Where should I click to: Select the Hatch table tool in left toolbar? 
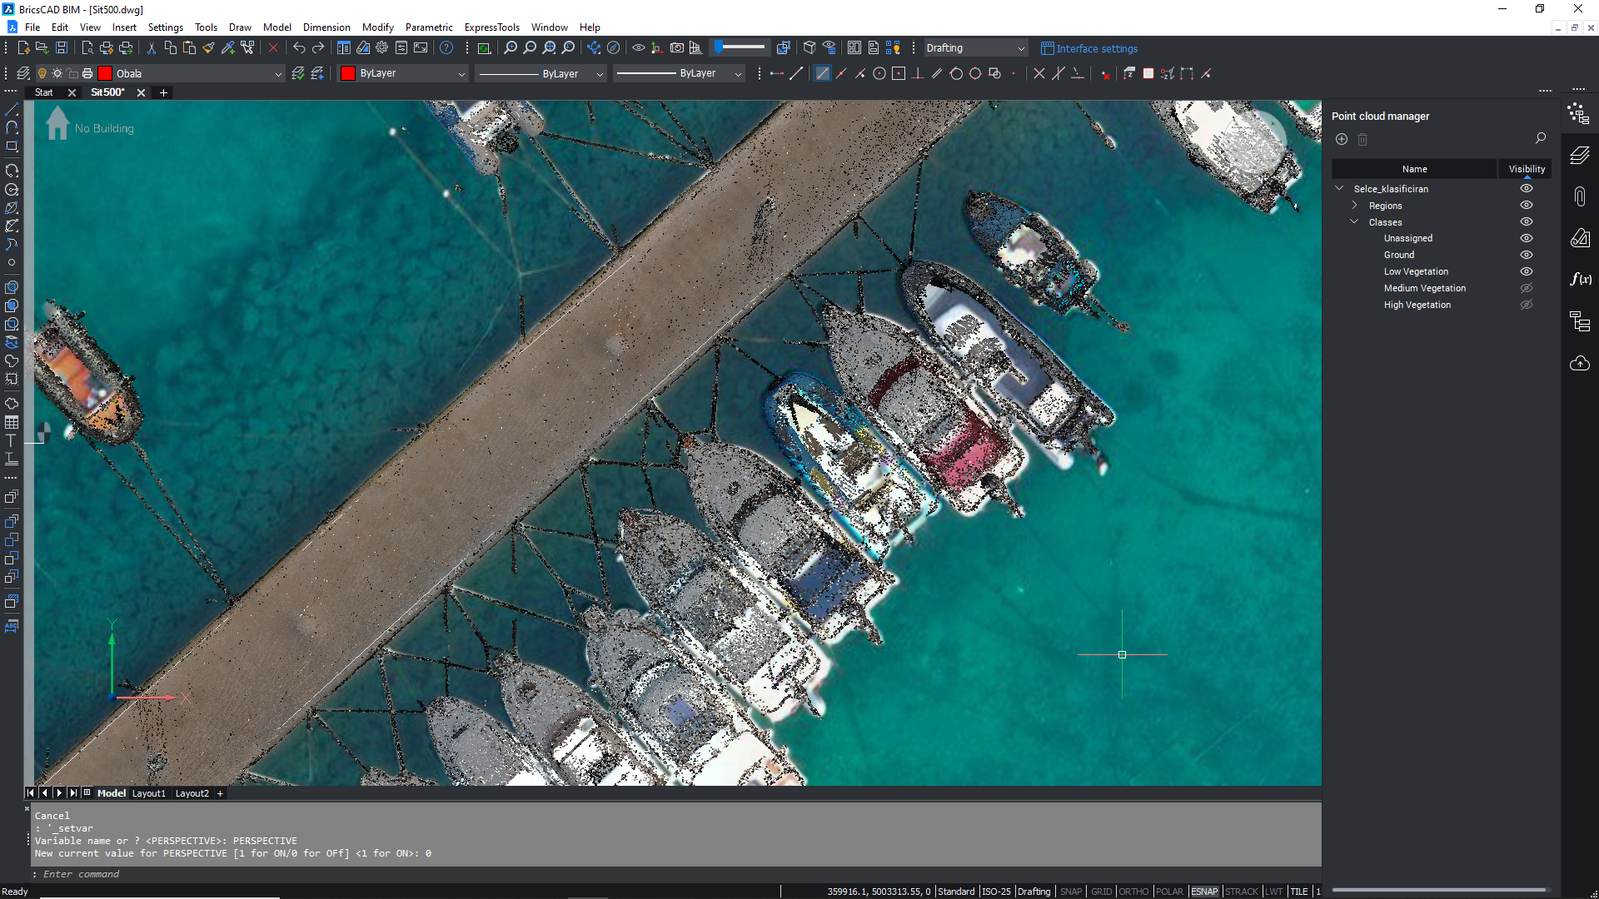pyautogui.click(x=12, y=422)
